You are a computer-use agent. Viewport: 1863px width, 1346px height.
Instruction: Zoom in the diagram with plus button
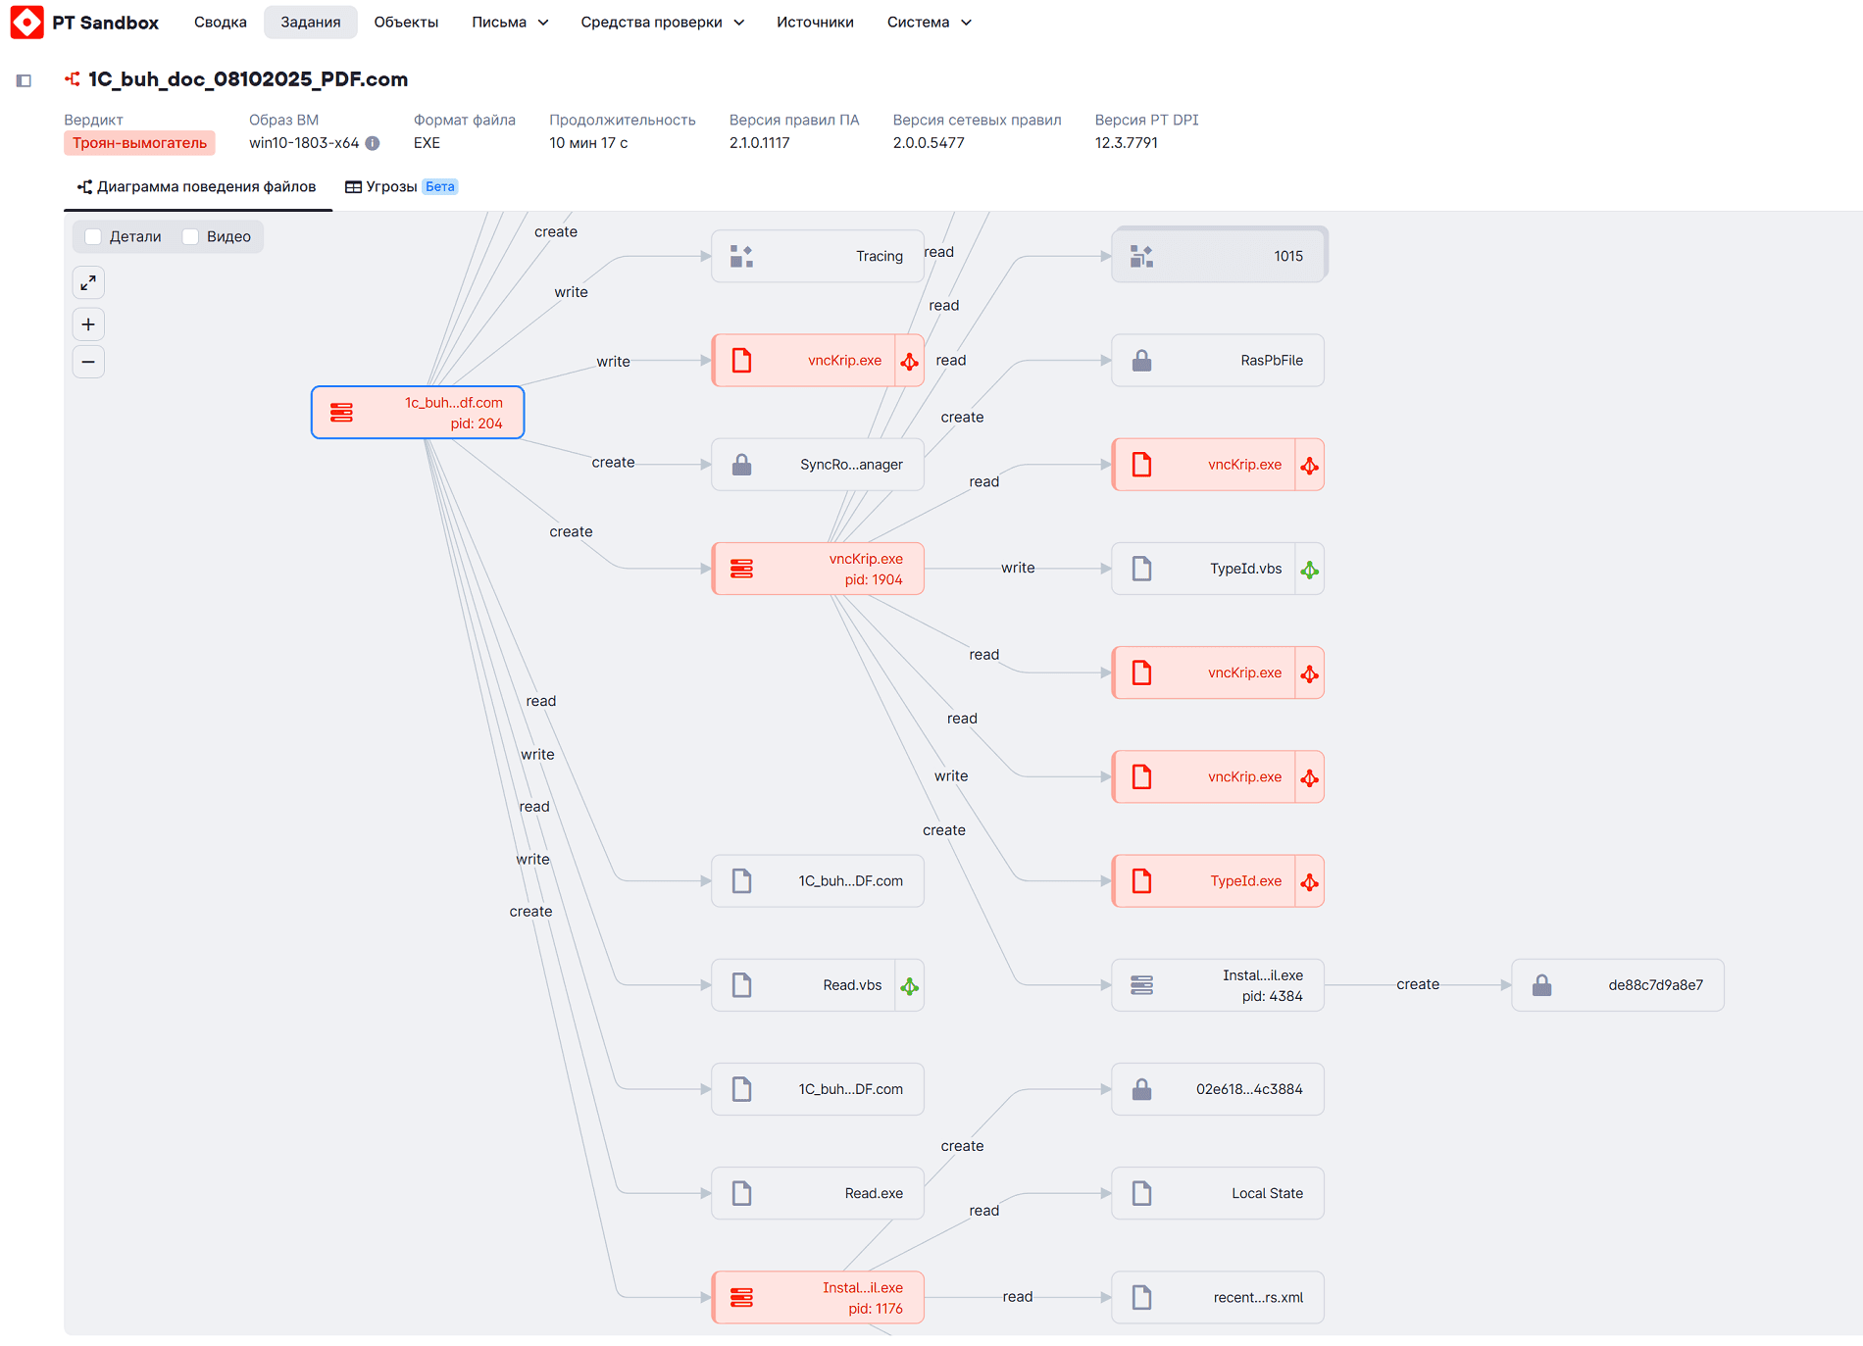point(88,324)
